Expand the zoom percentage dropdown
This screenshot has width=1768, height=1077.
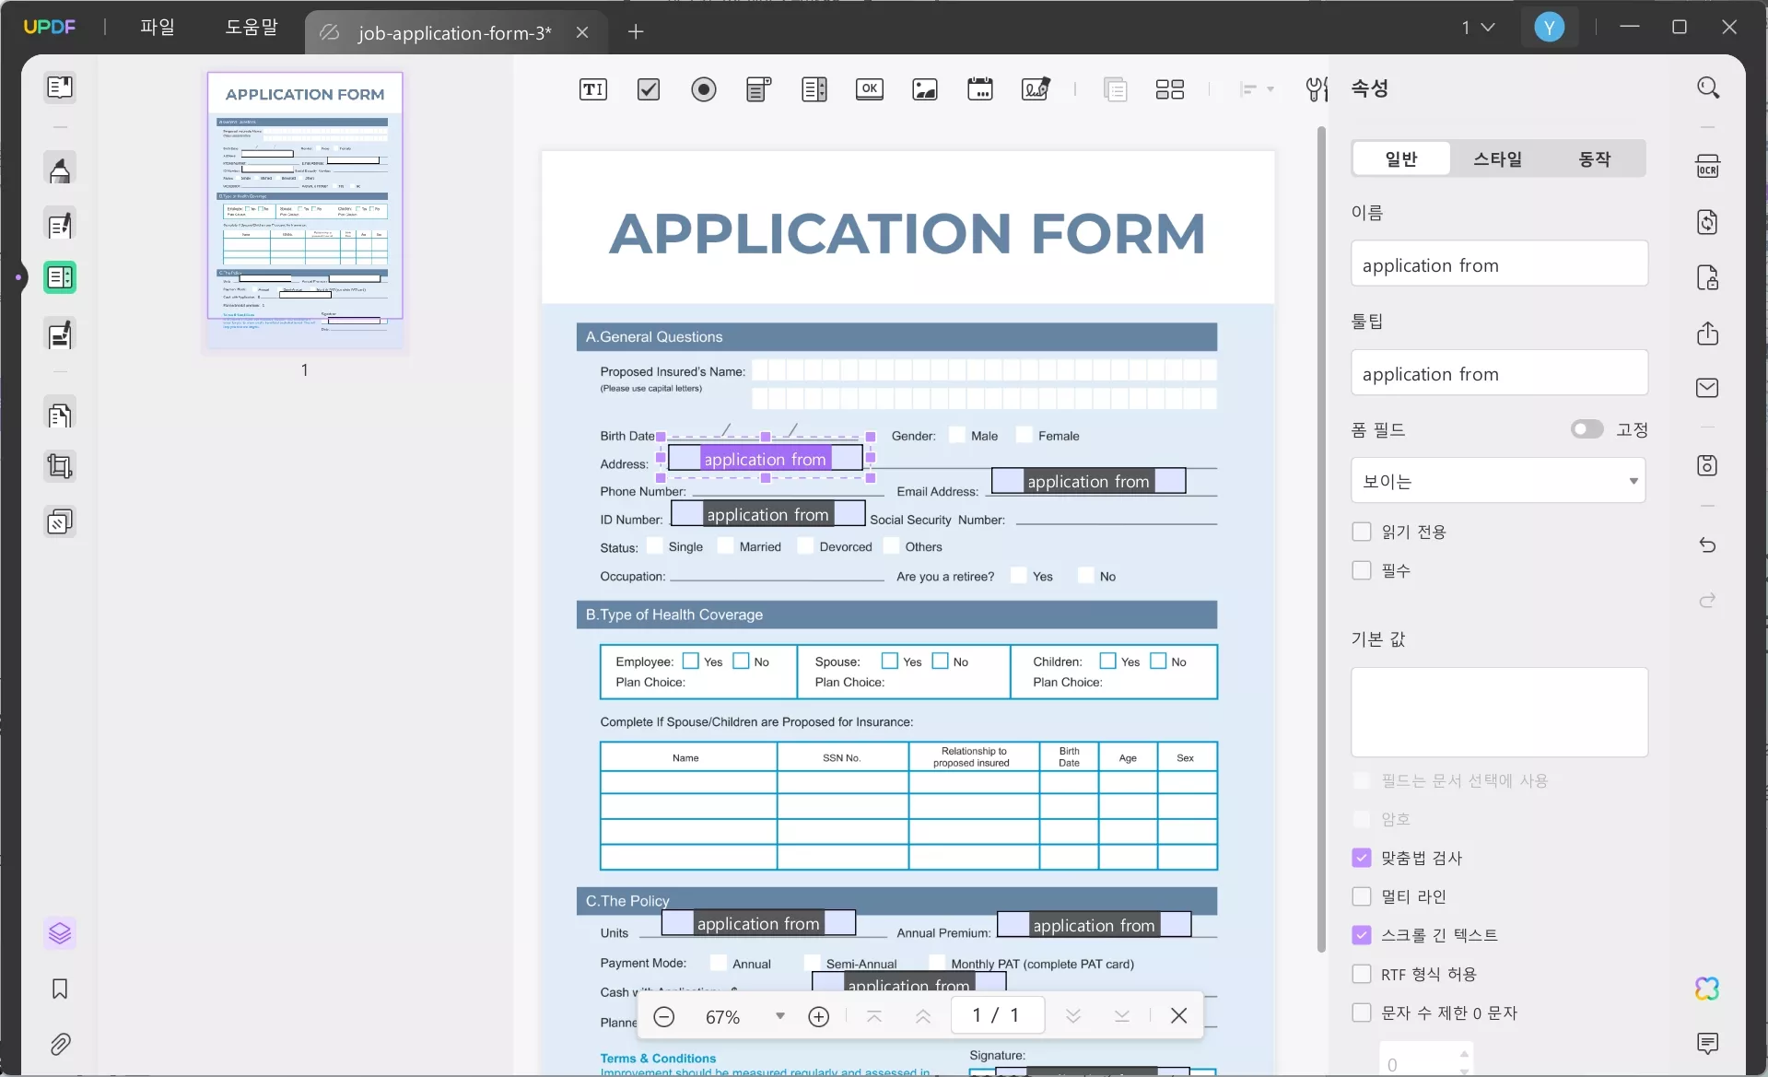(x=780, y=1016)
